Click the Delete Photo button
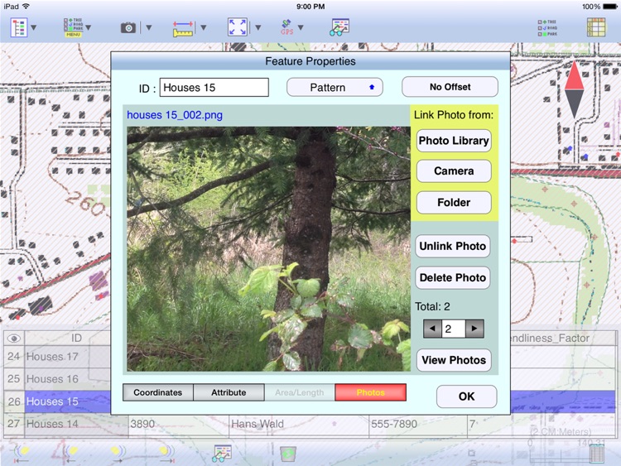This screenshot has width=621, height=466. point(453,277)
